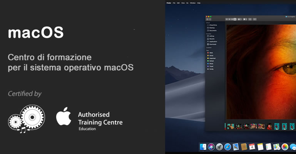Open Contacts book icon in Dock

click(x=244, y=147)
